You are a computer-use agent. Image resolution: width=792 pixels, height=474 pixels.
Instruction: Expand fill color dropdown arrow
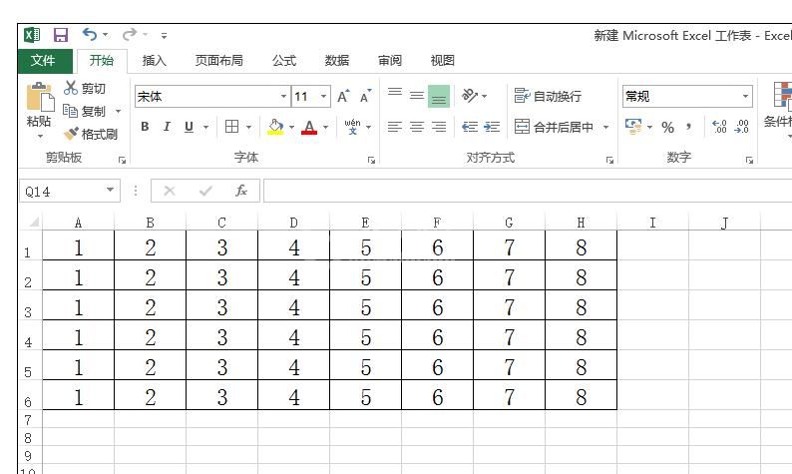(x=292, y=127)
